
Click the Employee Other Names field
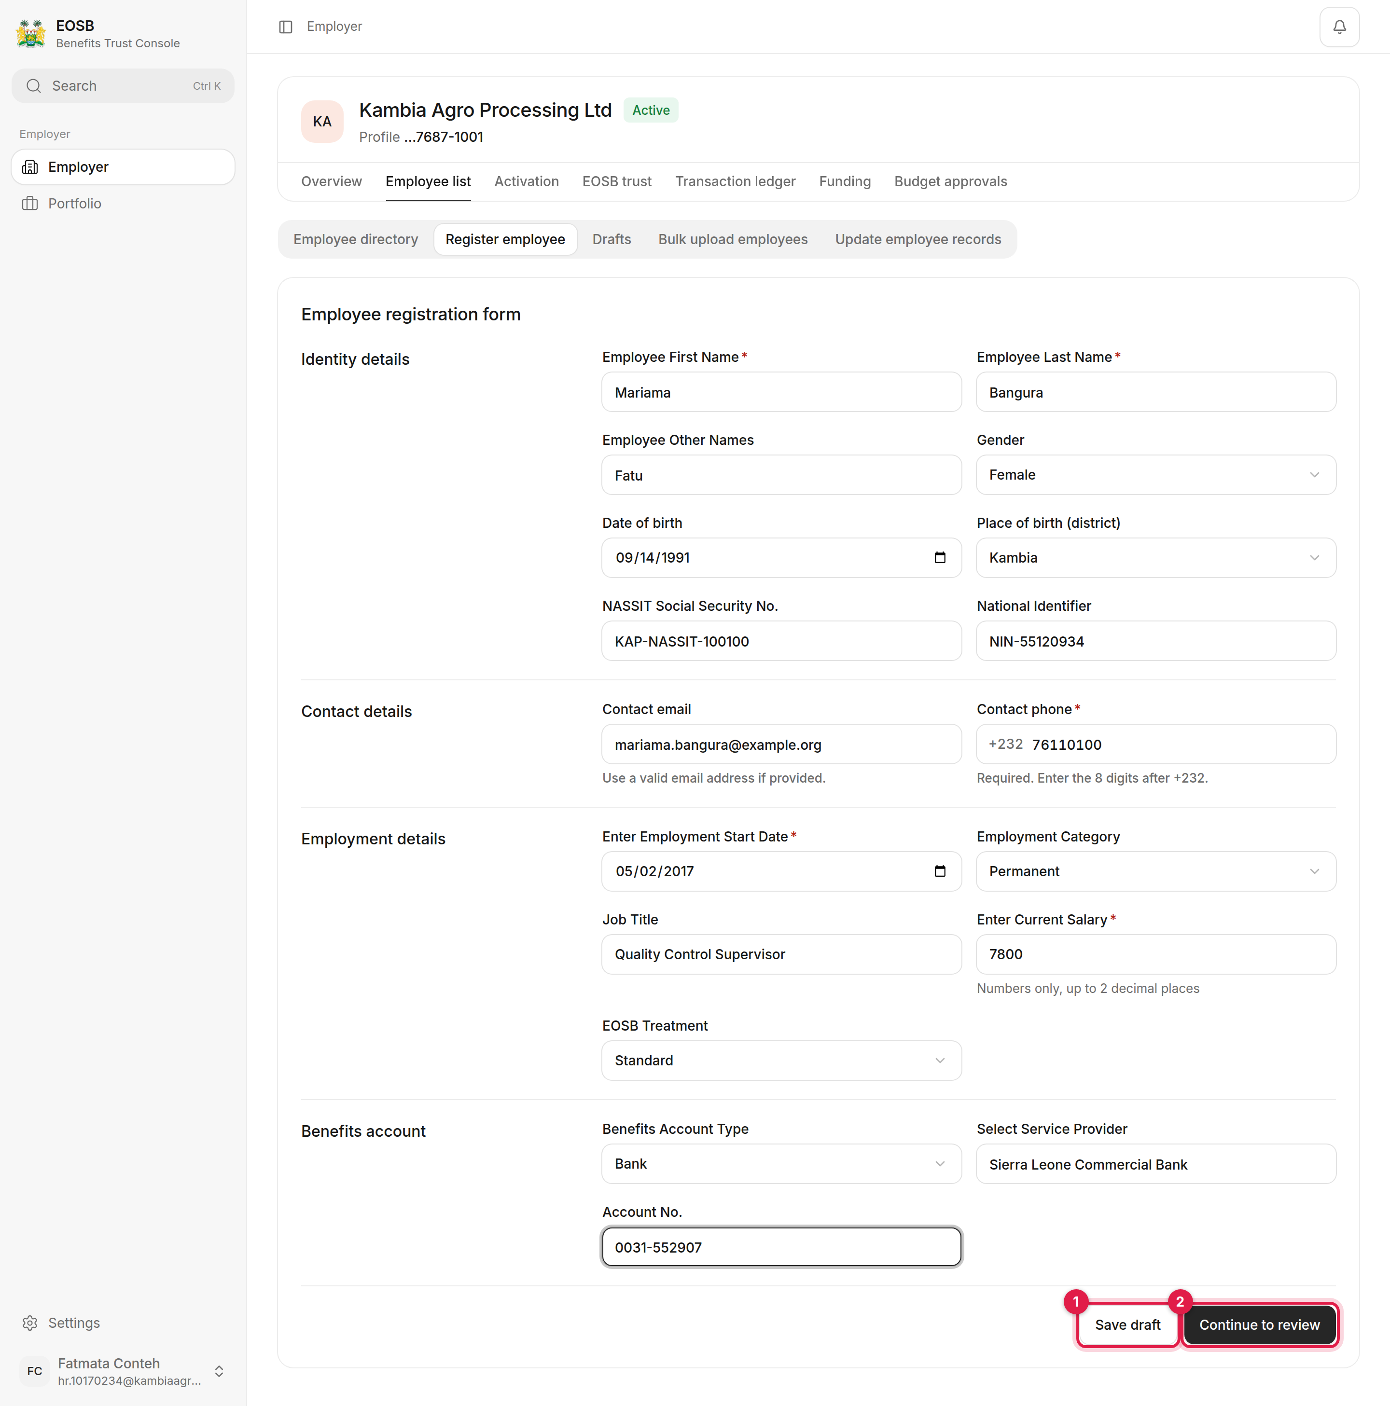point(781,475)
